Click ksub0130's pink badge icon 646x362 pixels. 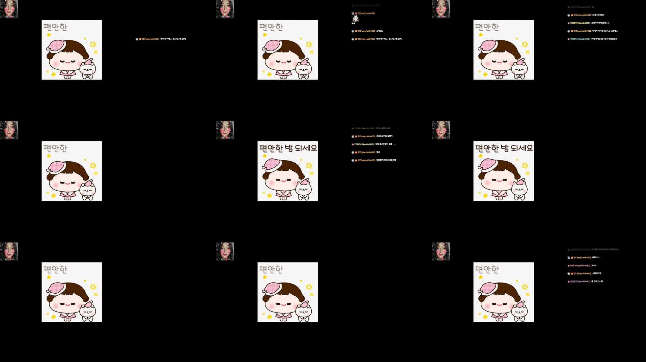click(568, 23)
